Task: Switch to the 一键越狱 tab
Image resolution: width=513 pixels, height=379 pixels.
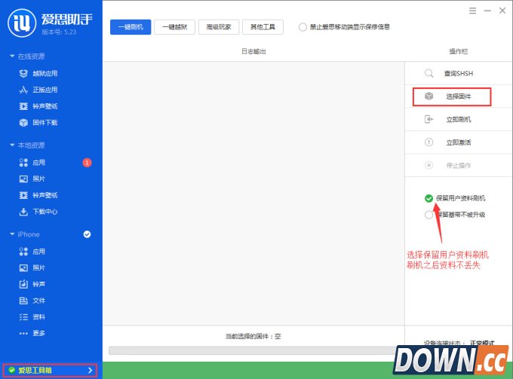Action: click(x=174, y=27)
